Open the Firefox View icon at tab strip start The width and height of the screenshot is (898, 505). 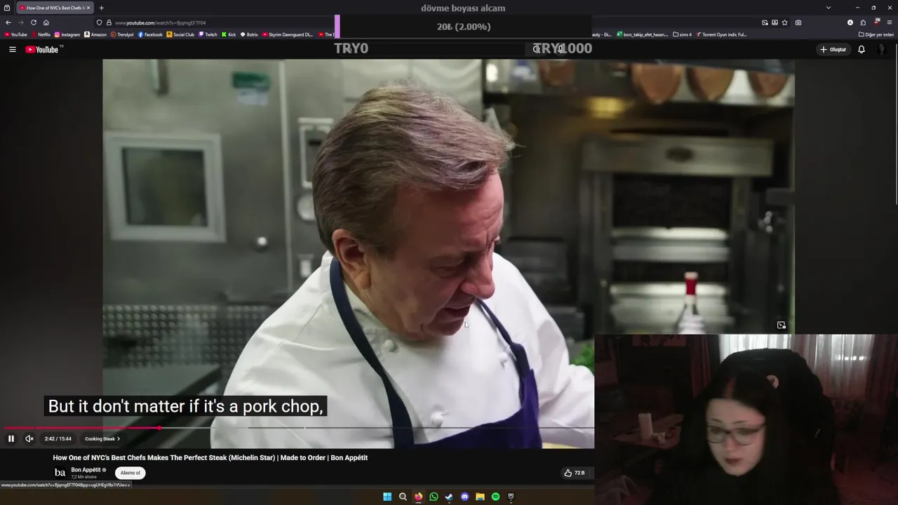[7, 8]
